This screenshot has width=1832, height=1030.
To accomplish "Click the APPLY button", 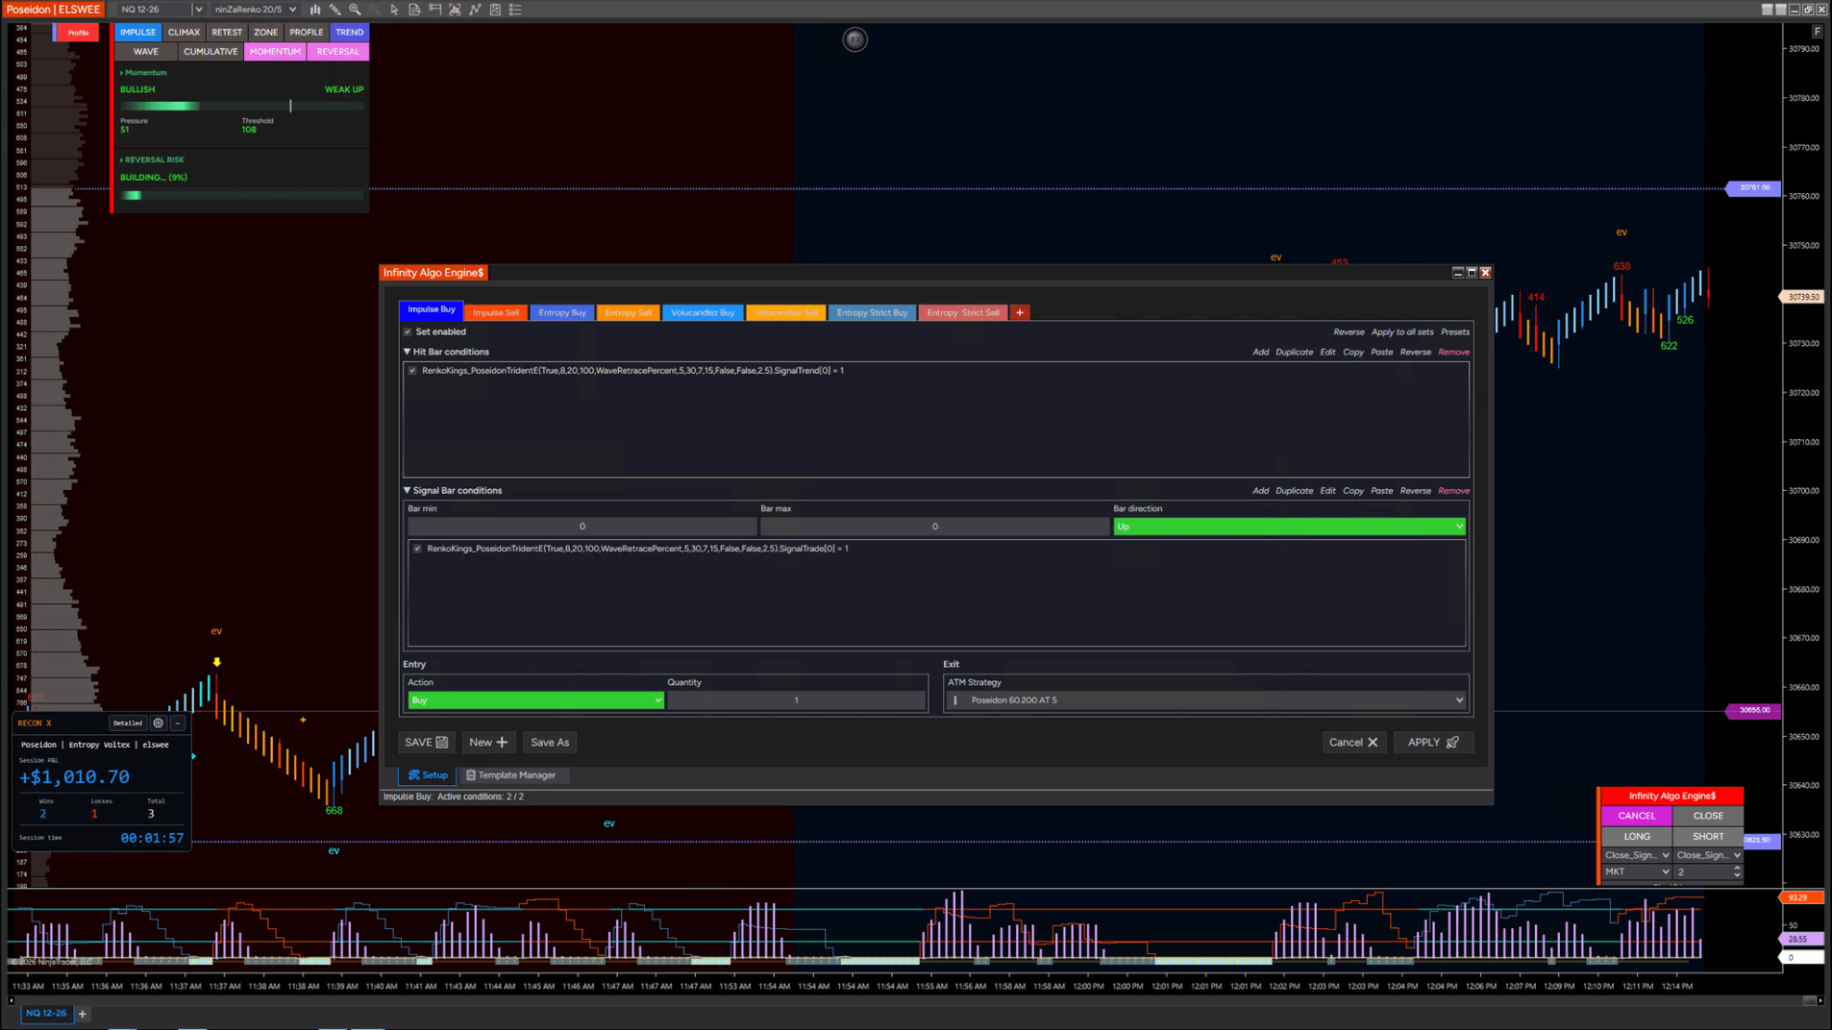I will [1433, 743].
